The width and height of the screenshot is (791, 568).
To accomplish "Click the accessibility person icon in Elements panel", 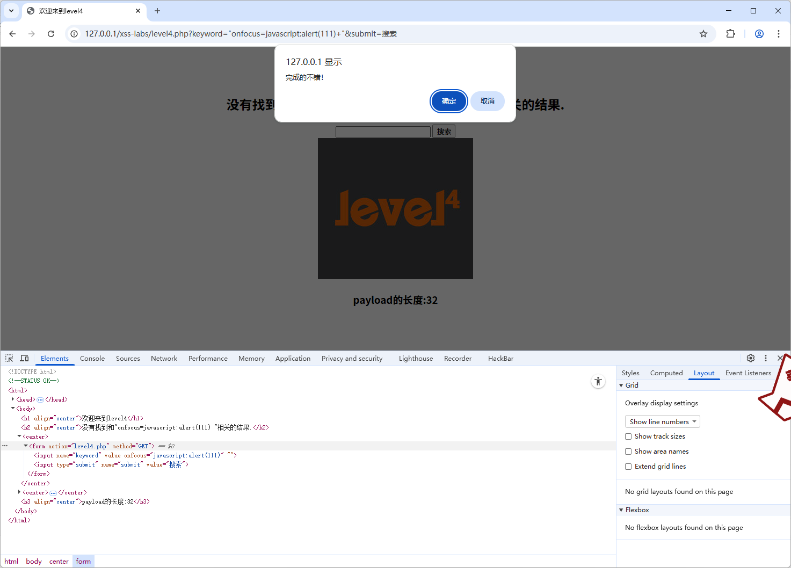I will coord(598,381).
